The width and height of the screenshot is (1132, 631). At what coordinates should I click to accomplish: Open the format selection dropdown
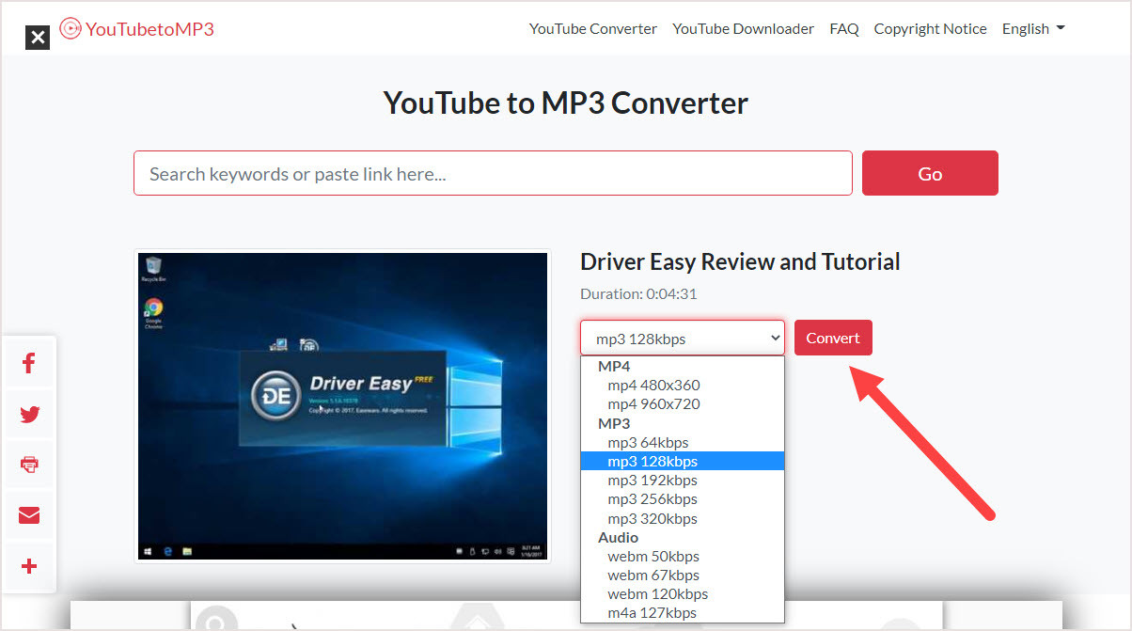click(x=682, y=337)
